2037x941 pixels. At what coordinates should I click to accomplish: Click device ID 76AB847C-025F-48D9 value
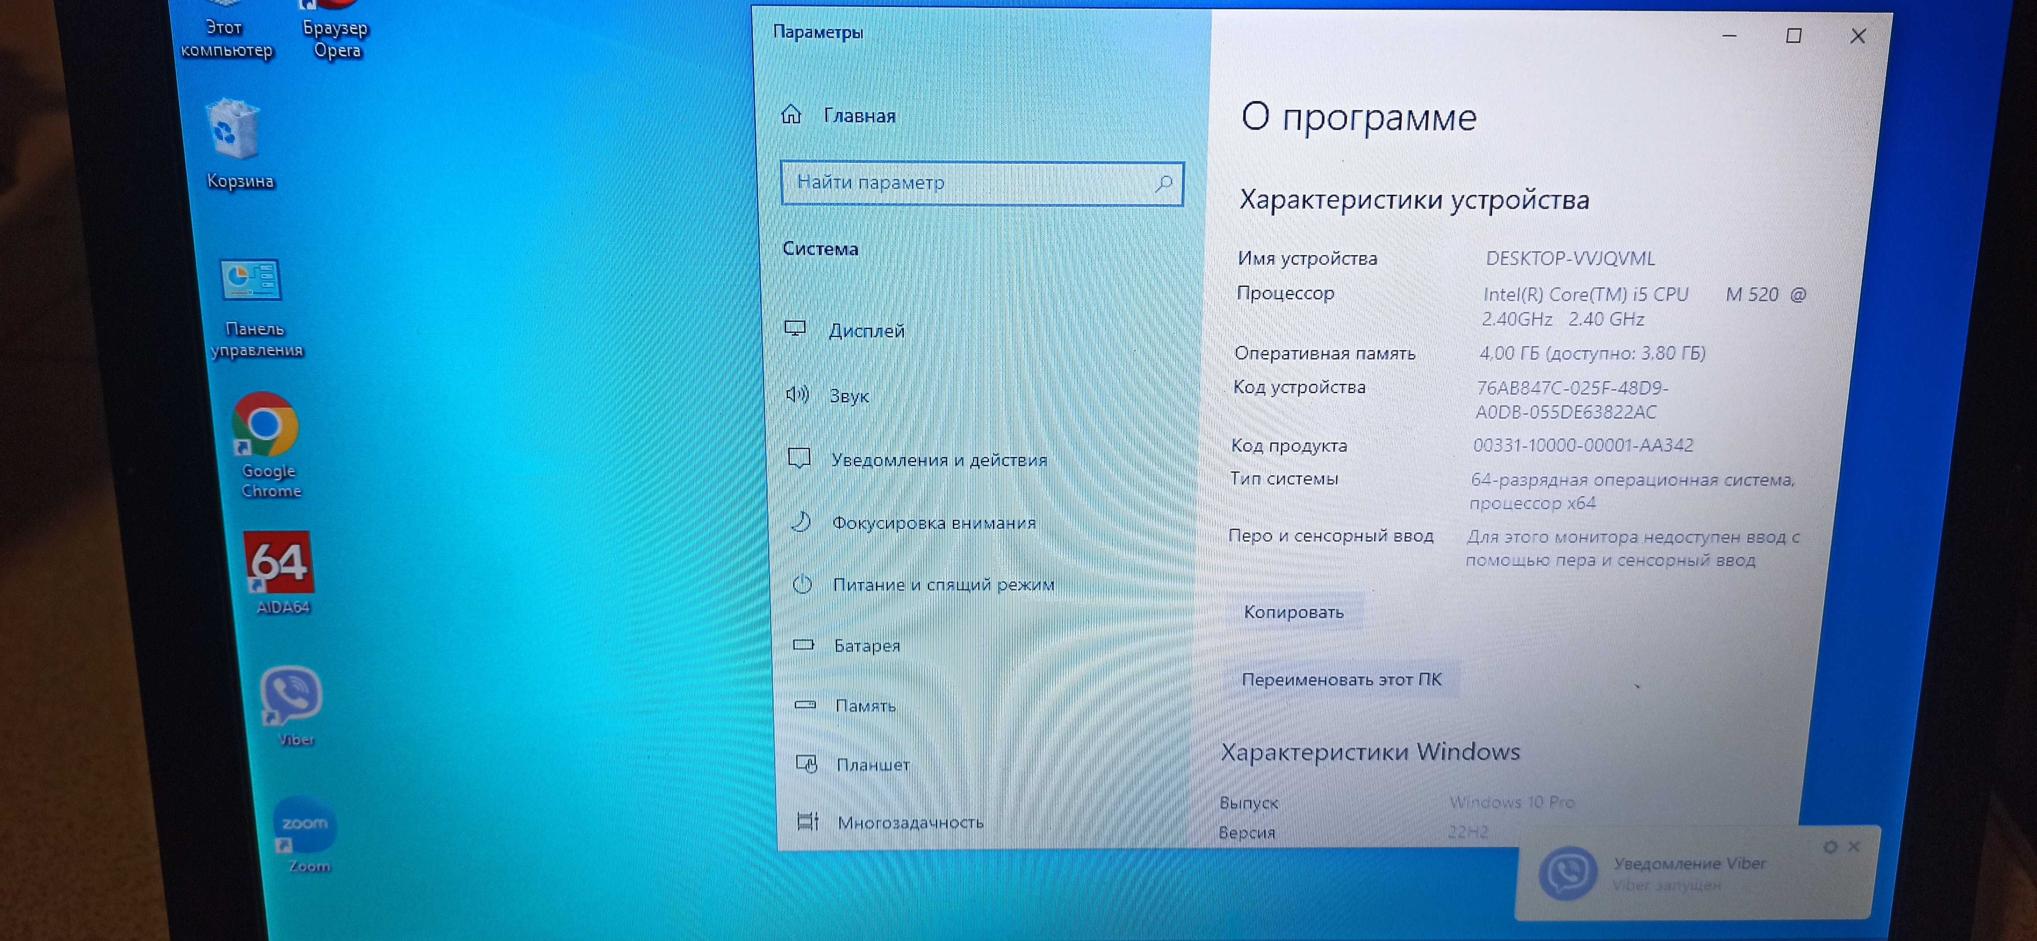point(1571,400)
